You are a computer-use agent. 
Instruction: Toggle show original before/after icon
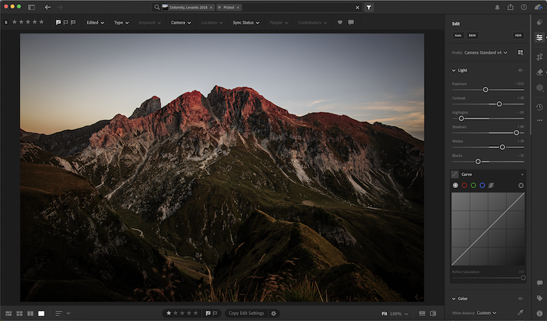point(433,313)
